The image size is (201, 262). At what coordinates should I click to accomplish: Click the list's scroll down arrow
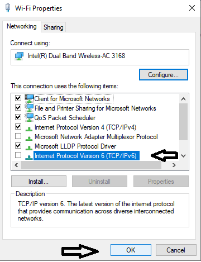point(183,156)
